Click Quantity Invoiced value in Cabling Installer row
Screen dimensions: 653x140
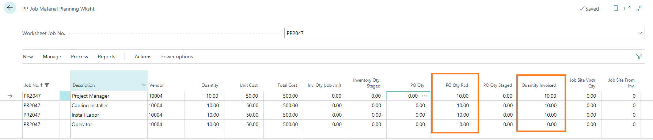(550, 105)
